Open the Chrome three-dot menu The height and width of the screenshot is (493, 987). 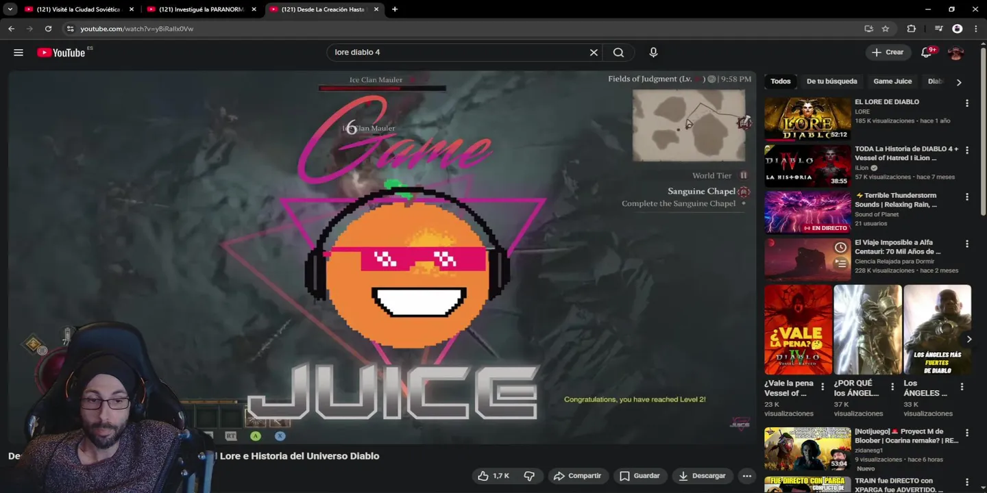975,29
